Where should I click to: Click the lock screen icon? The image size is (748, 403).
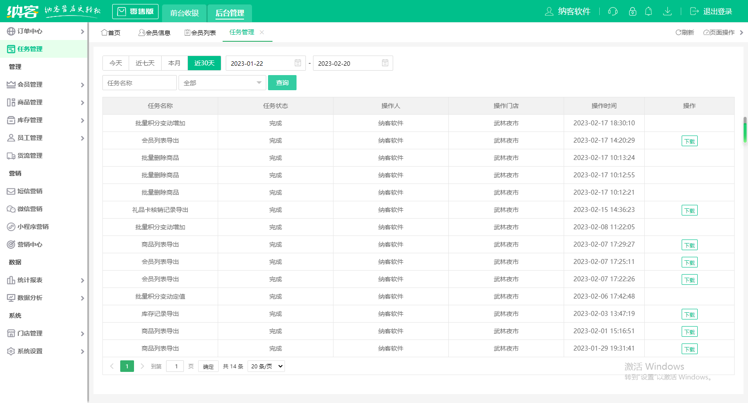(632, 12)
